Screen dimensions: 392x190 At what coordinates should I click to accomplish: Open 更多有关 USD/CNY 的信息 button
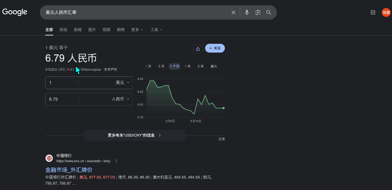click(135, 135)
